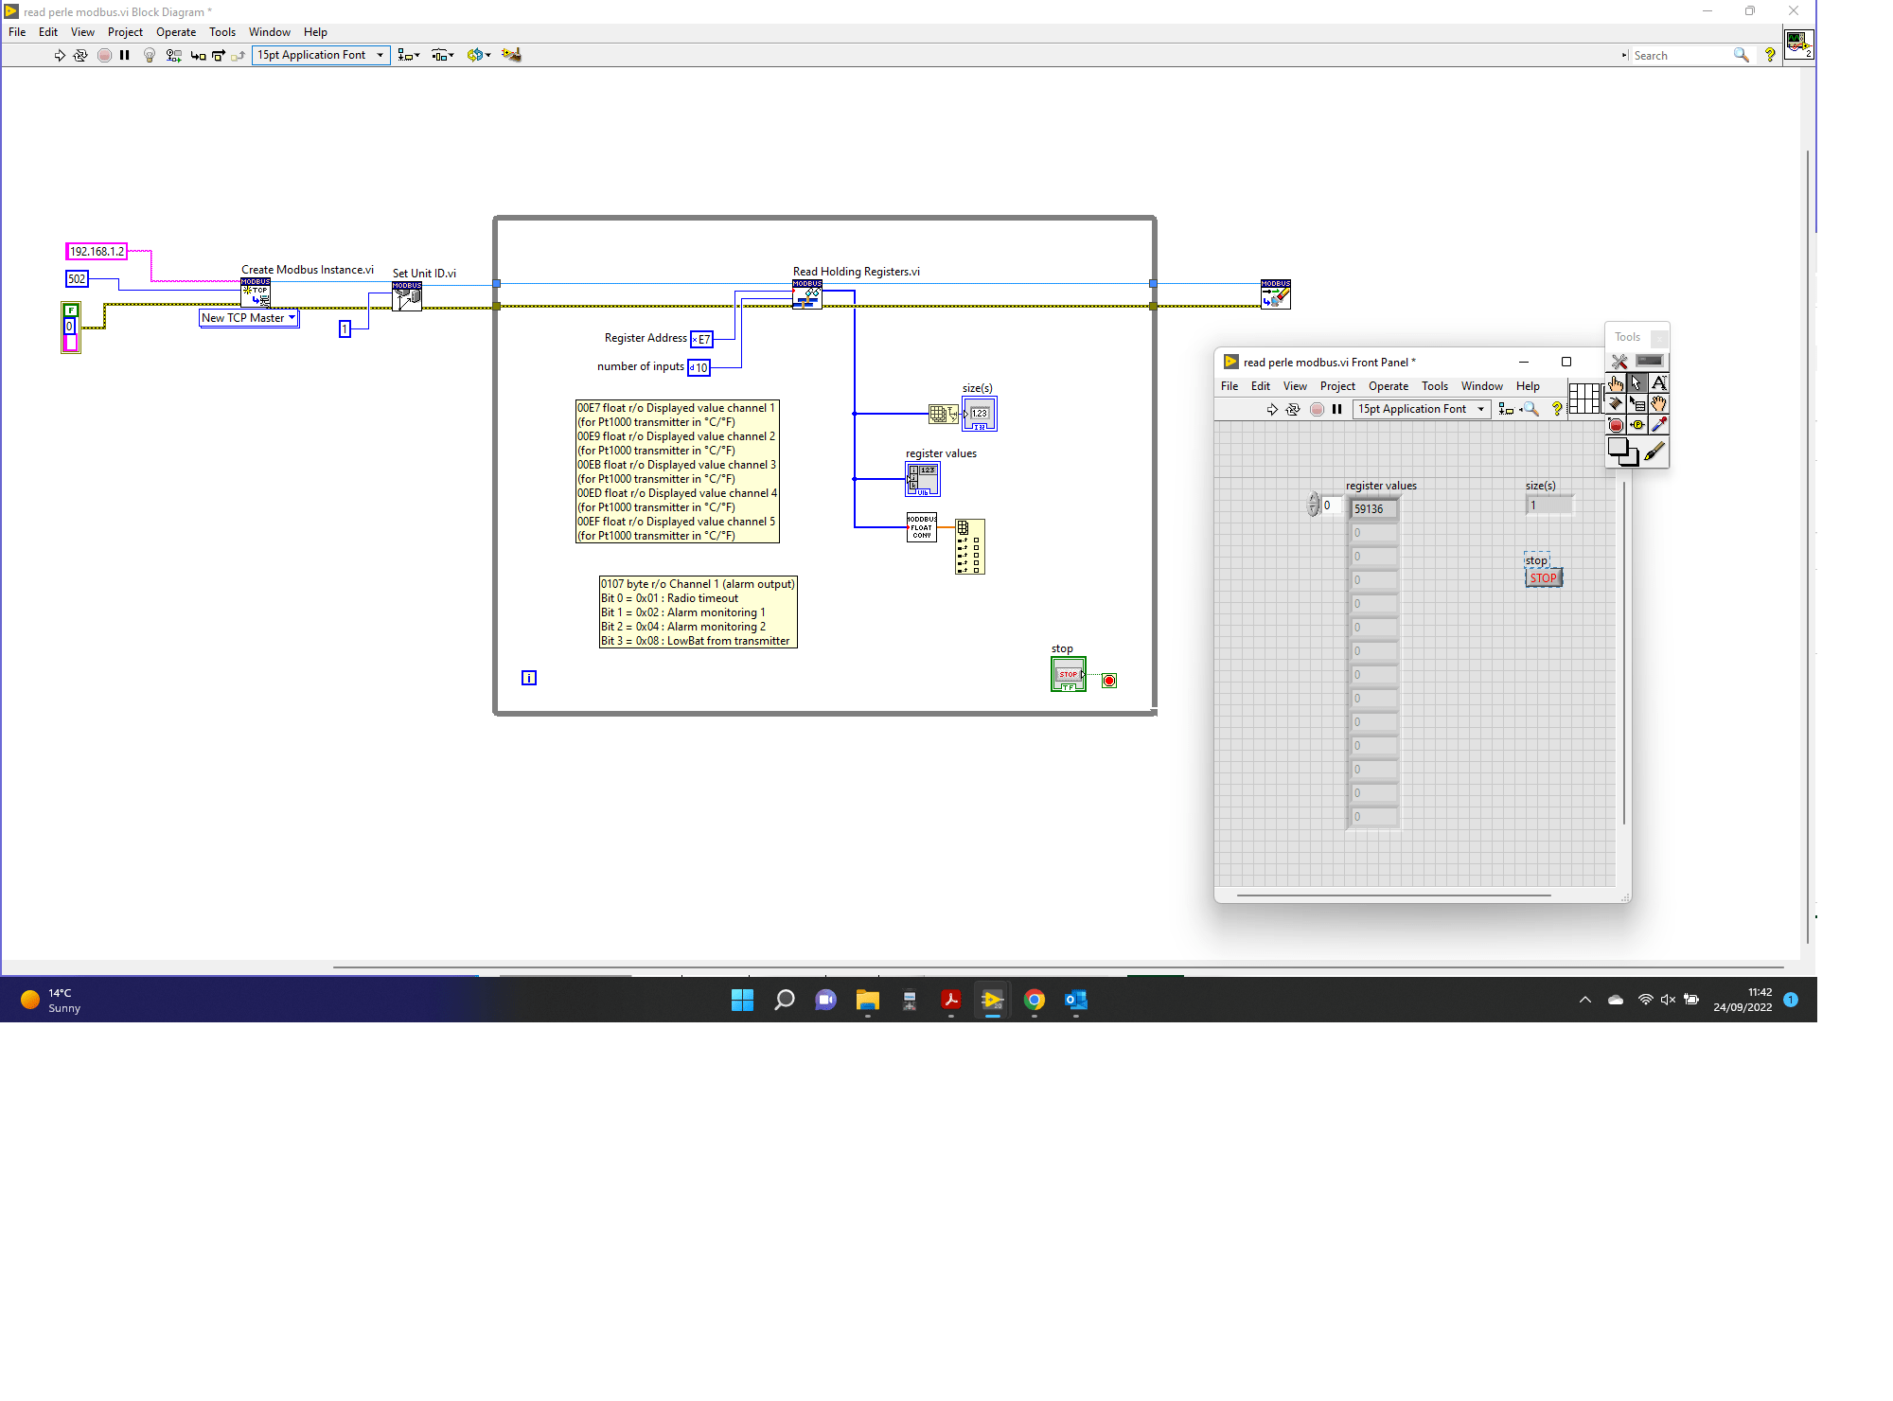The width and height of the screenshot is (1893, 1401).
Task: Select the Set Color paintbrush tool
Action: point(1655,452)
